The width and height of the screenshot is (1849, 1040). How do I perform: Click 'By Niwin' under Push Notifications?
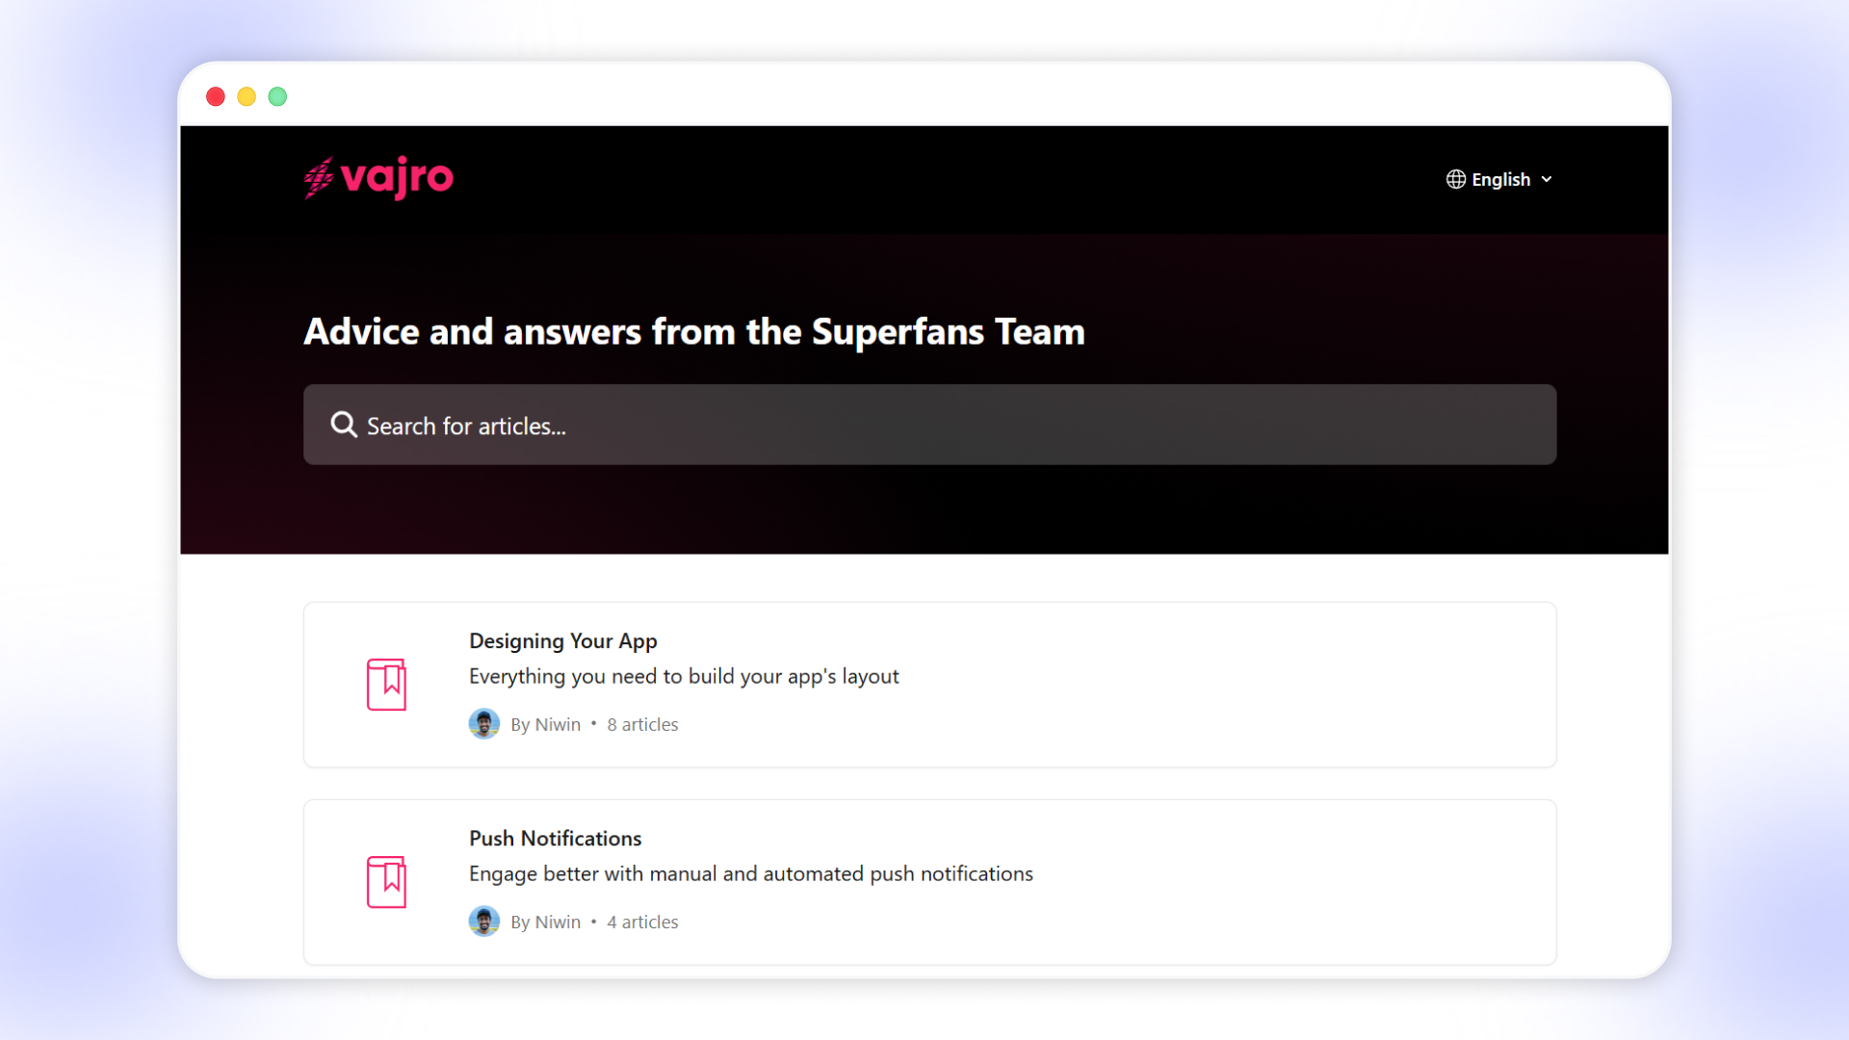pos(545,923)
